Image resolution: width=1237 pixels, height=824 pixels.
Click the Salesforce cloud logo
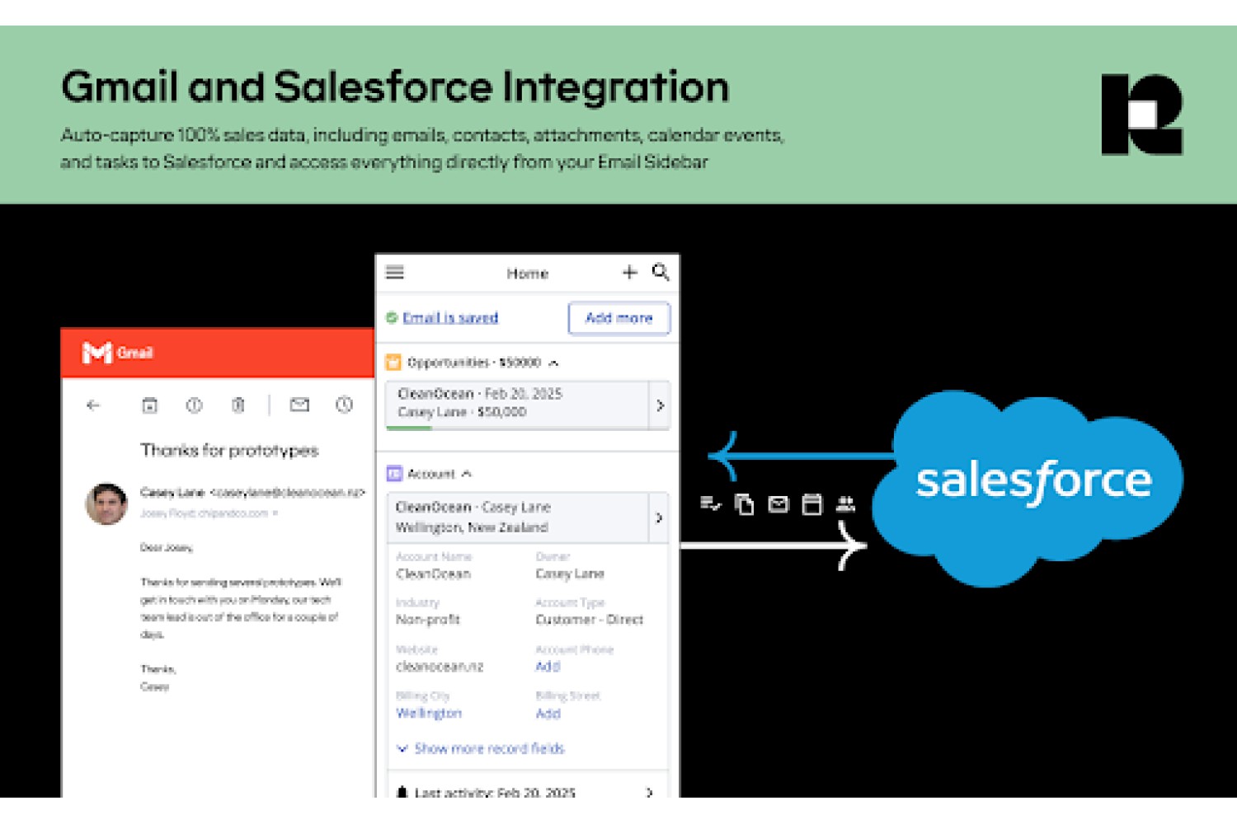point(1027,488)
